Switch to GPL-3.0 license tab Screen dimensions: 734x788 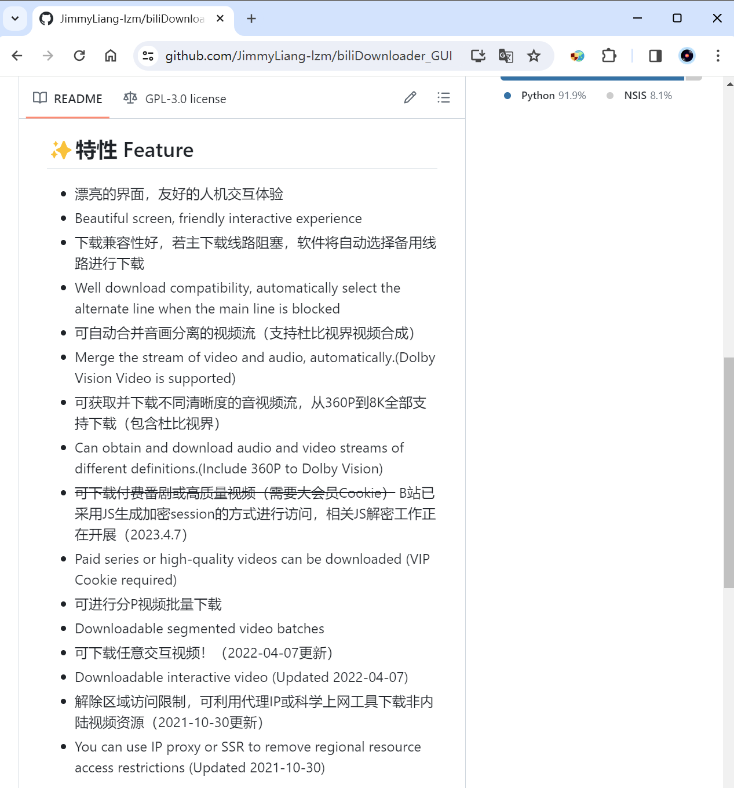[x=175, y=99]
